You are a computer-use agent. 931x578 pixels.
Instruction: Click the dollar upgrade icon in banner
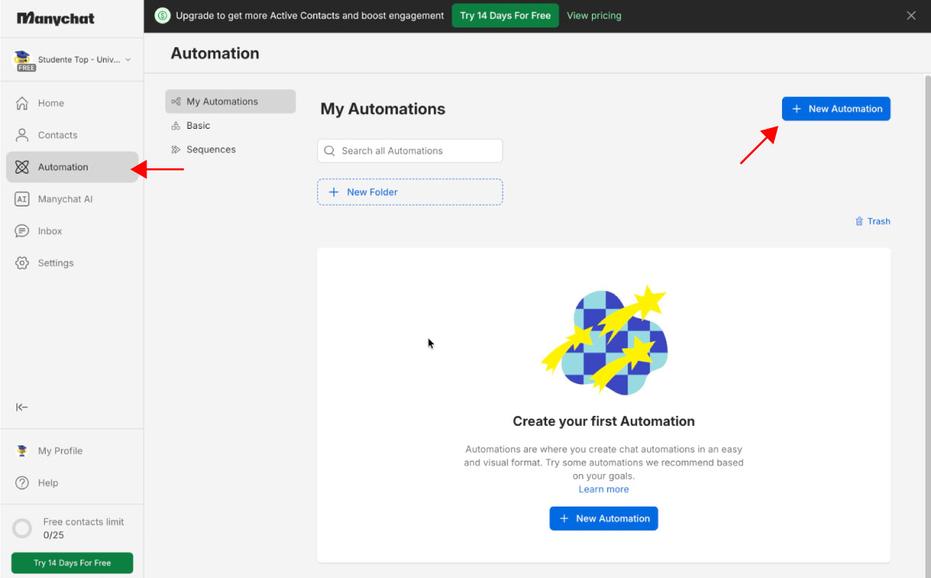click(162, 16)
